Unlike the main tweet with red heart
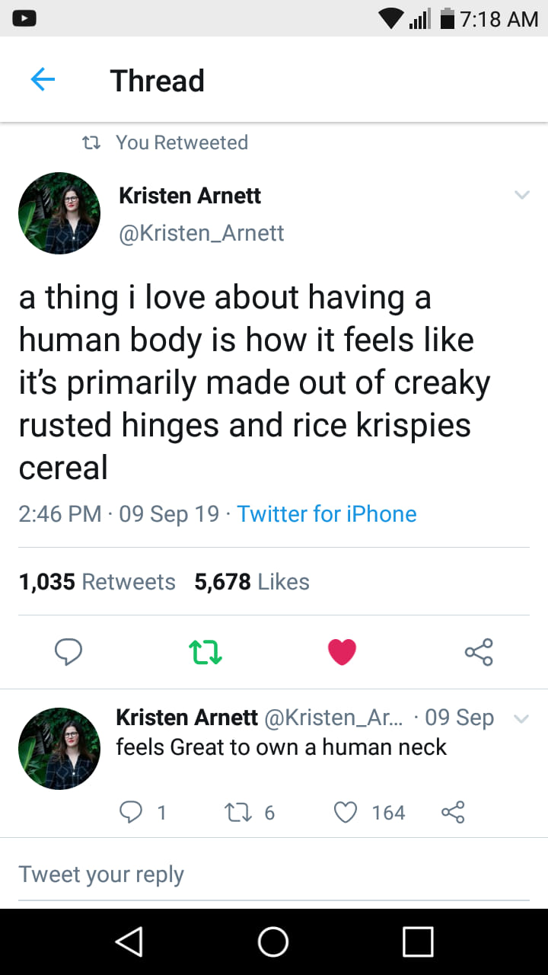This screenshot has height=975, width=548. 342,652
